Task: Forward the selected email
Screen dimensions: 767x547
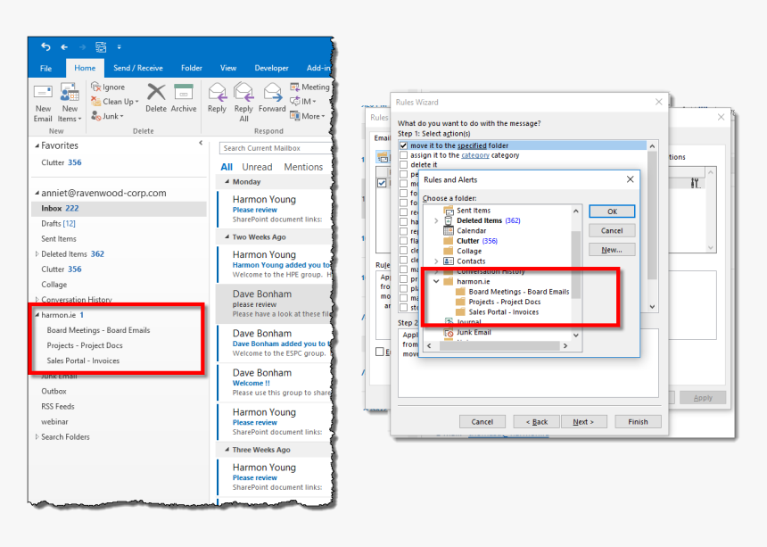Action: 272,96
